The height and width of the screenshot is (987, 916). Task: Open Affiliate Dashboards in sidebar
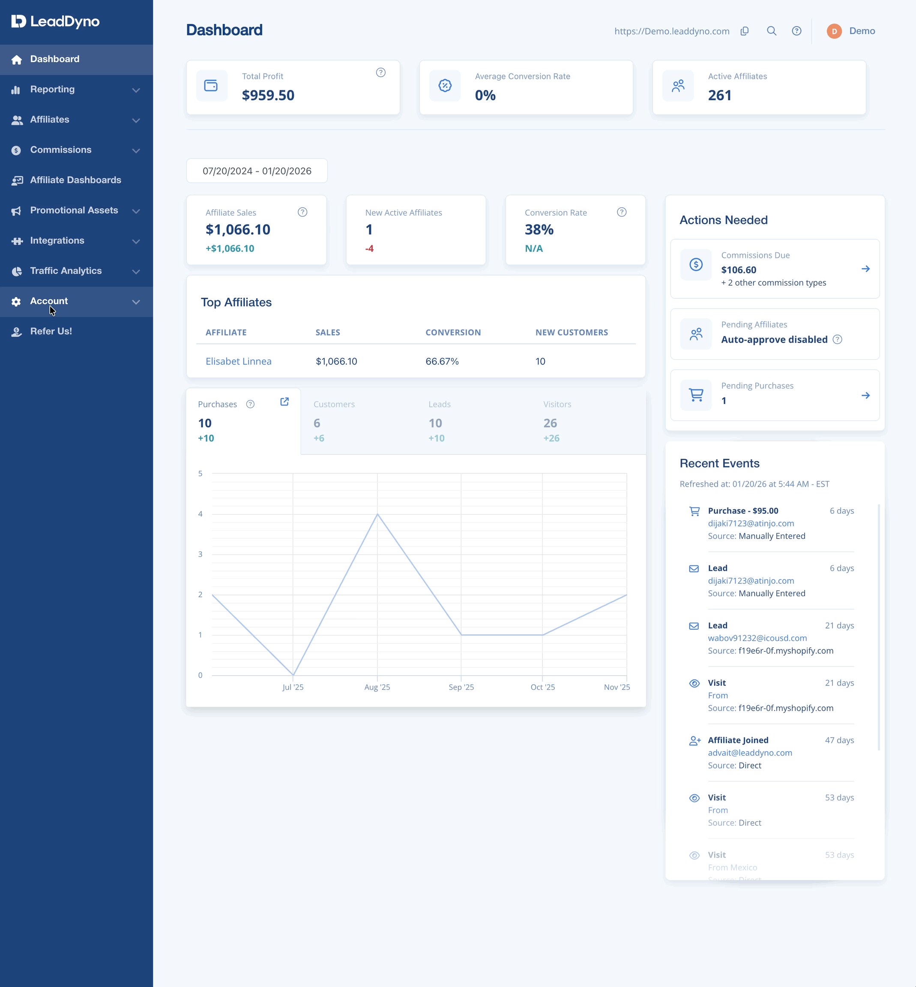point(76,180)
